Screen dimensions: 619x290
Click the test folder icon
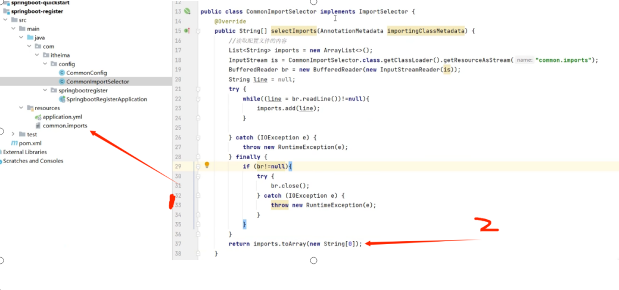(22, 135)
